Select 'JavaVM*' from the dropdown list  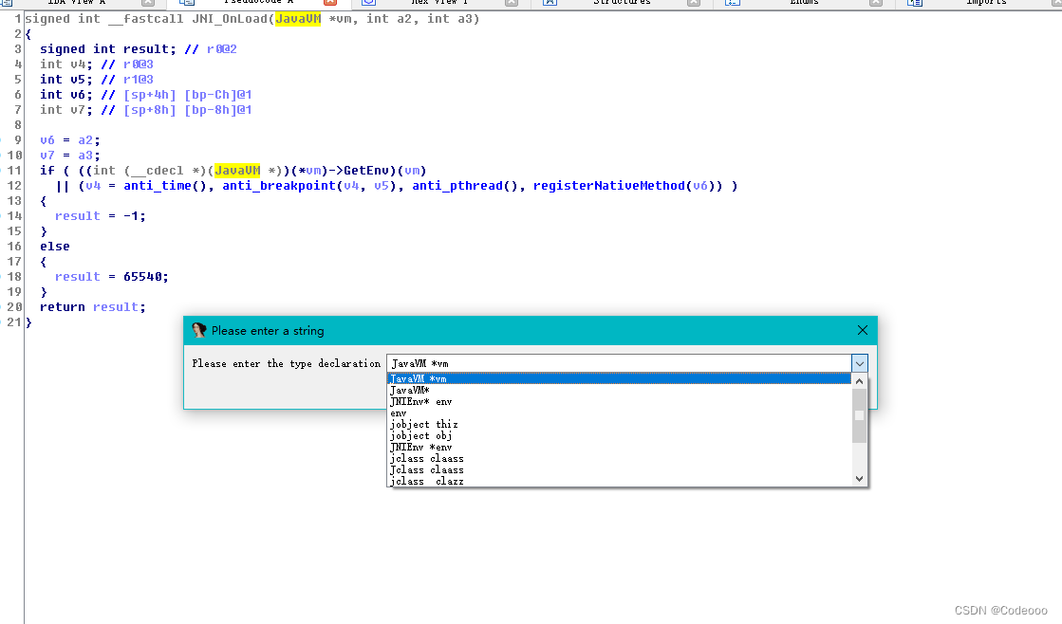[410, 390]
